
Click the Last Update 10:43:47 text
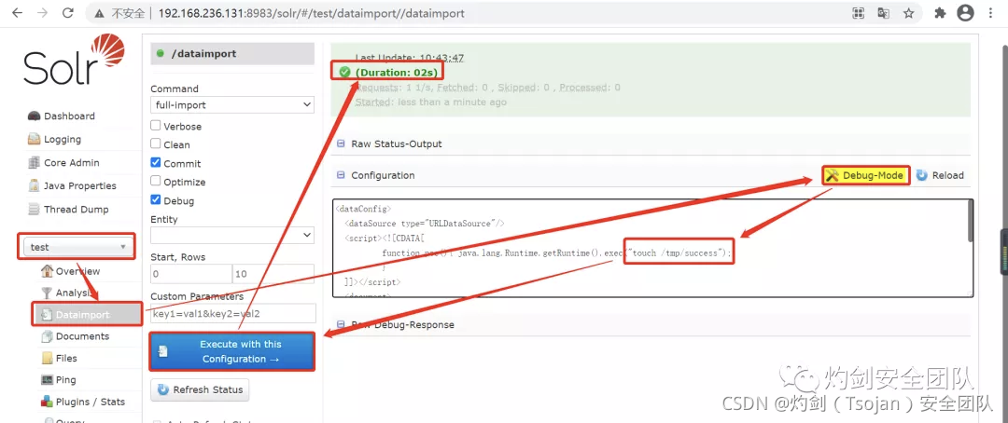click(x=410, y=57)
